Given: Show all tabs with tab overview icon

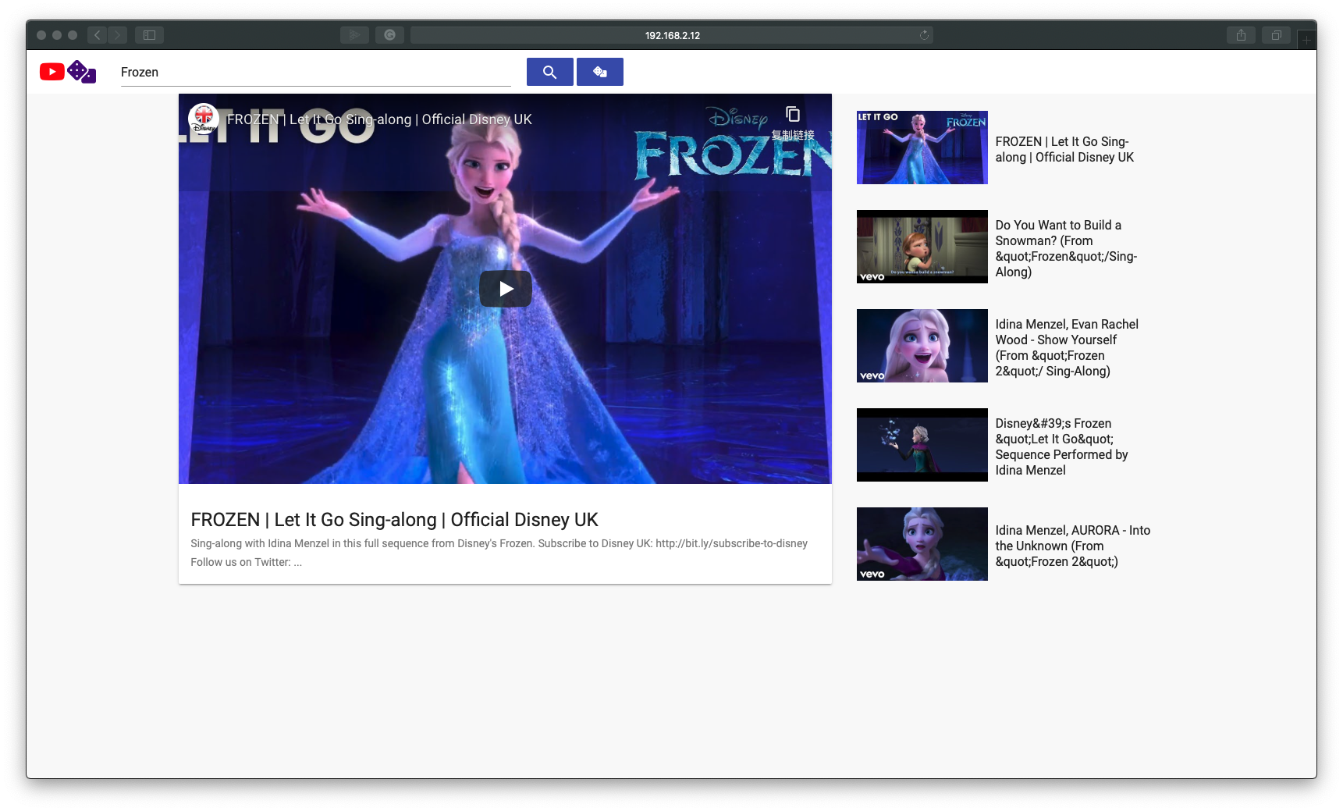Looking at the screenshot, I should (x=1277, y=35).
